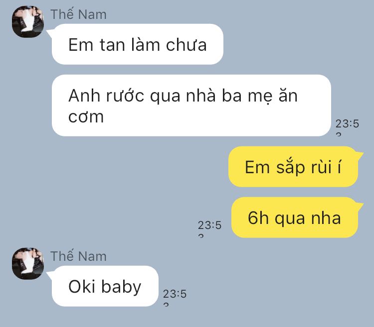Viewport: 374px width, 327px height.
Task: Click the word "baby" in the last message
Action: 121,287
